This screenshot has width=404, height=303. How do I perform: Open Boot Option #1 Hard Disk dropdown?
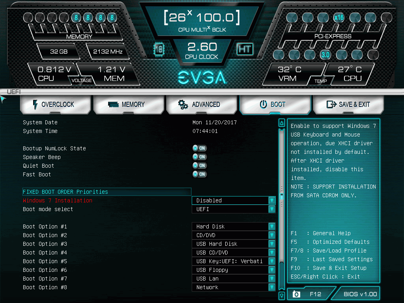pyautogui.click(x=234, y=226)
